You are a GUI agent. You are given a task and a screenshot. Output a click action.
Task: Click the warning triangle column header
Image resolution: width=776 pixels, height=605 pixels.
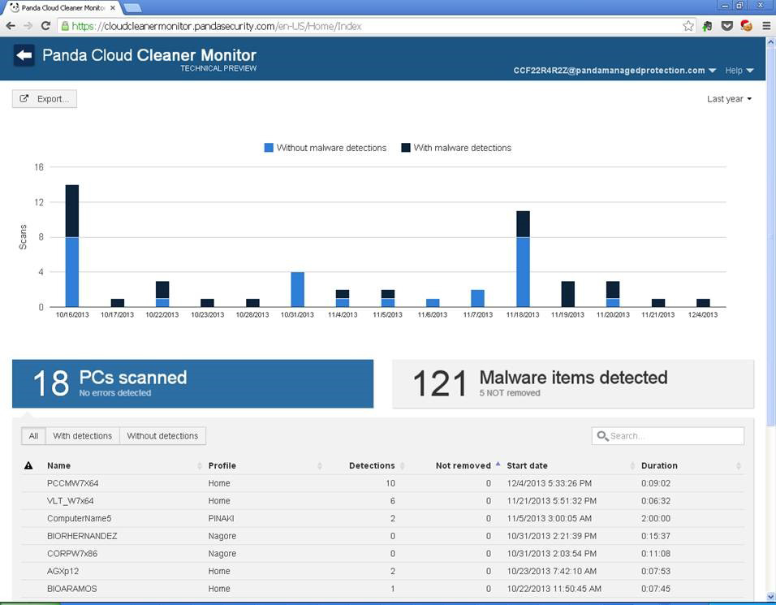pos(28,465)
